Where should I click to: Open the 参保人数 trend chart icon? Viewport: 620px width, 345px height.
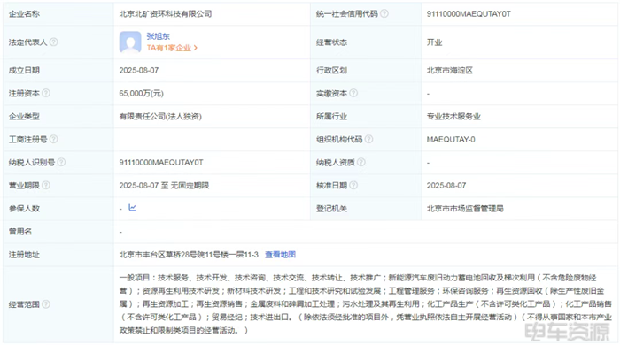click(x=132, y=208)
